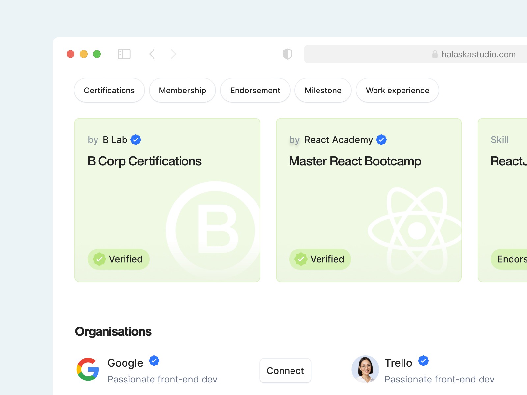Click 'Passionate front-end dev' under Google
527x395 pixels.
tap(162, 379)
